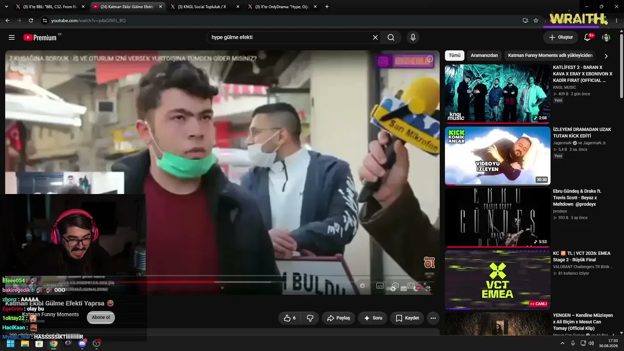Save the video with Kaydet
The height and width of the screenshot is (351, 624).
407,318
